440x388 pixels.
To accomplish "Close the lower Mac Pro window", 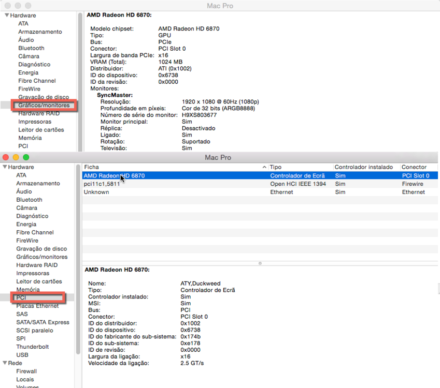I will click(6, 157).
